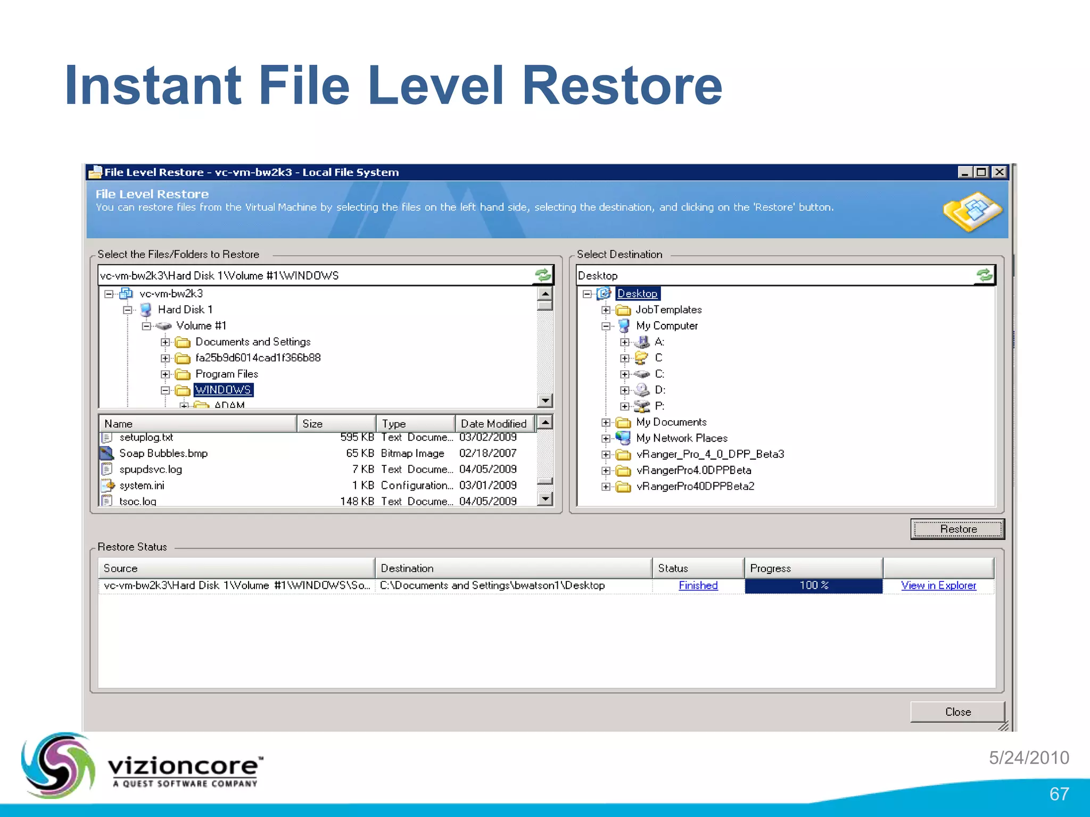
Task: Sort file list by Date Modified column
Action: coord(495,423)
